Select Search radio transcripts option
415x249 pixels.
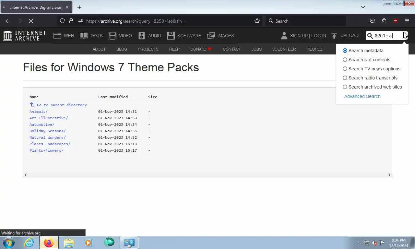[x=345, y=78]
